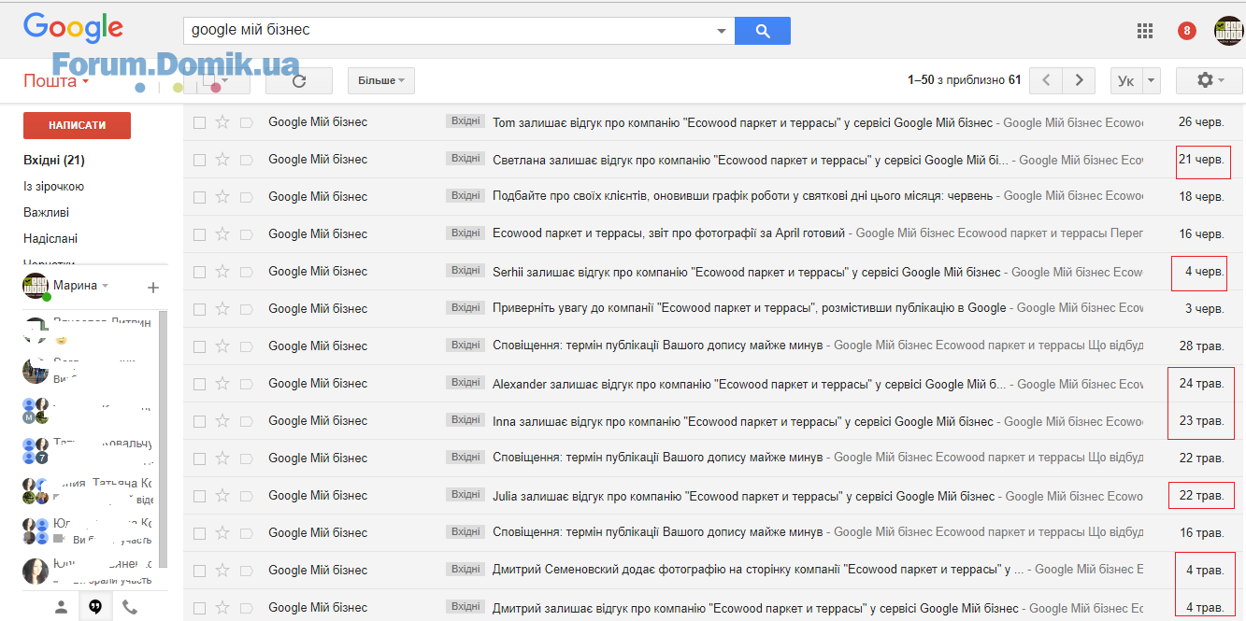Open the Hangouts contacts person tab

(61, 607)
